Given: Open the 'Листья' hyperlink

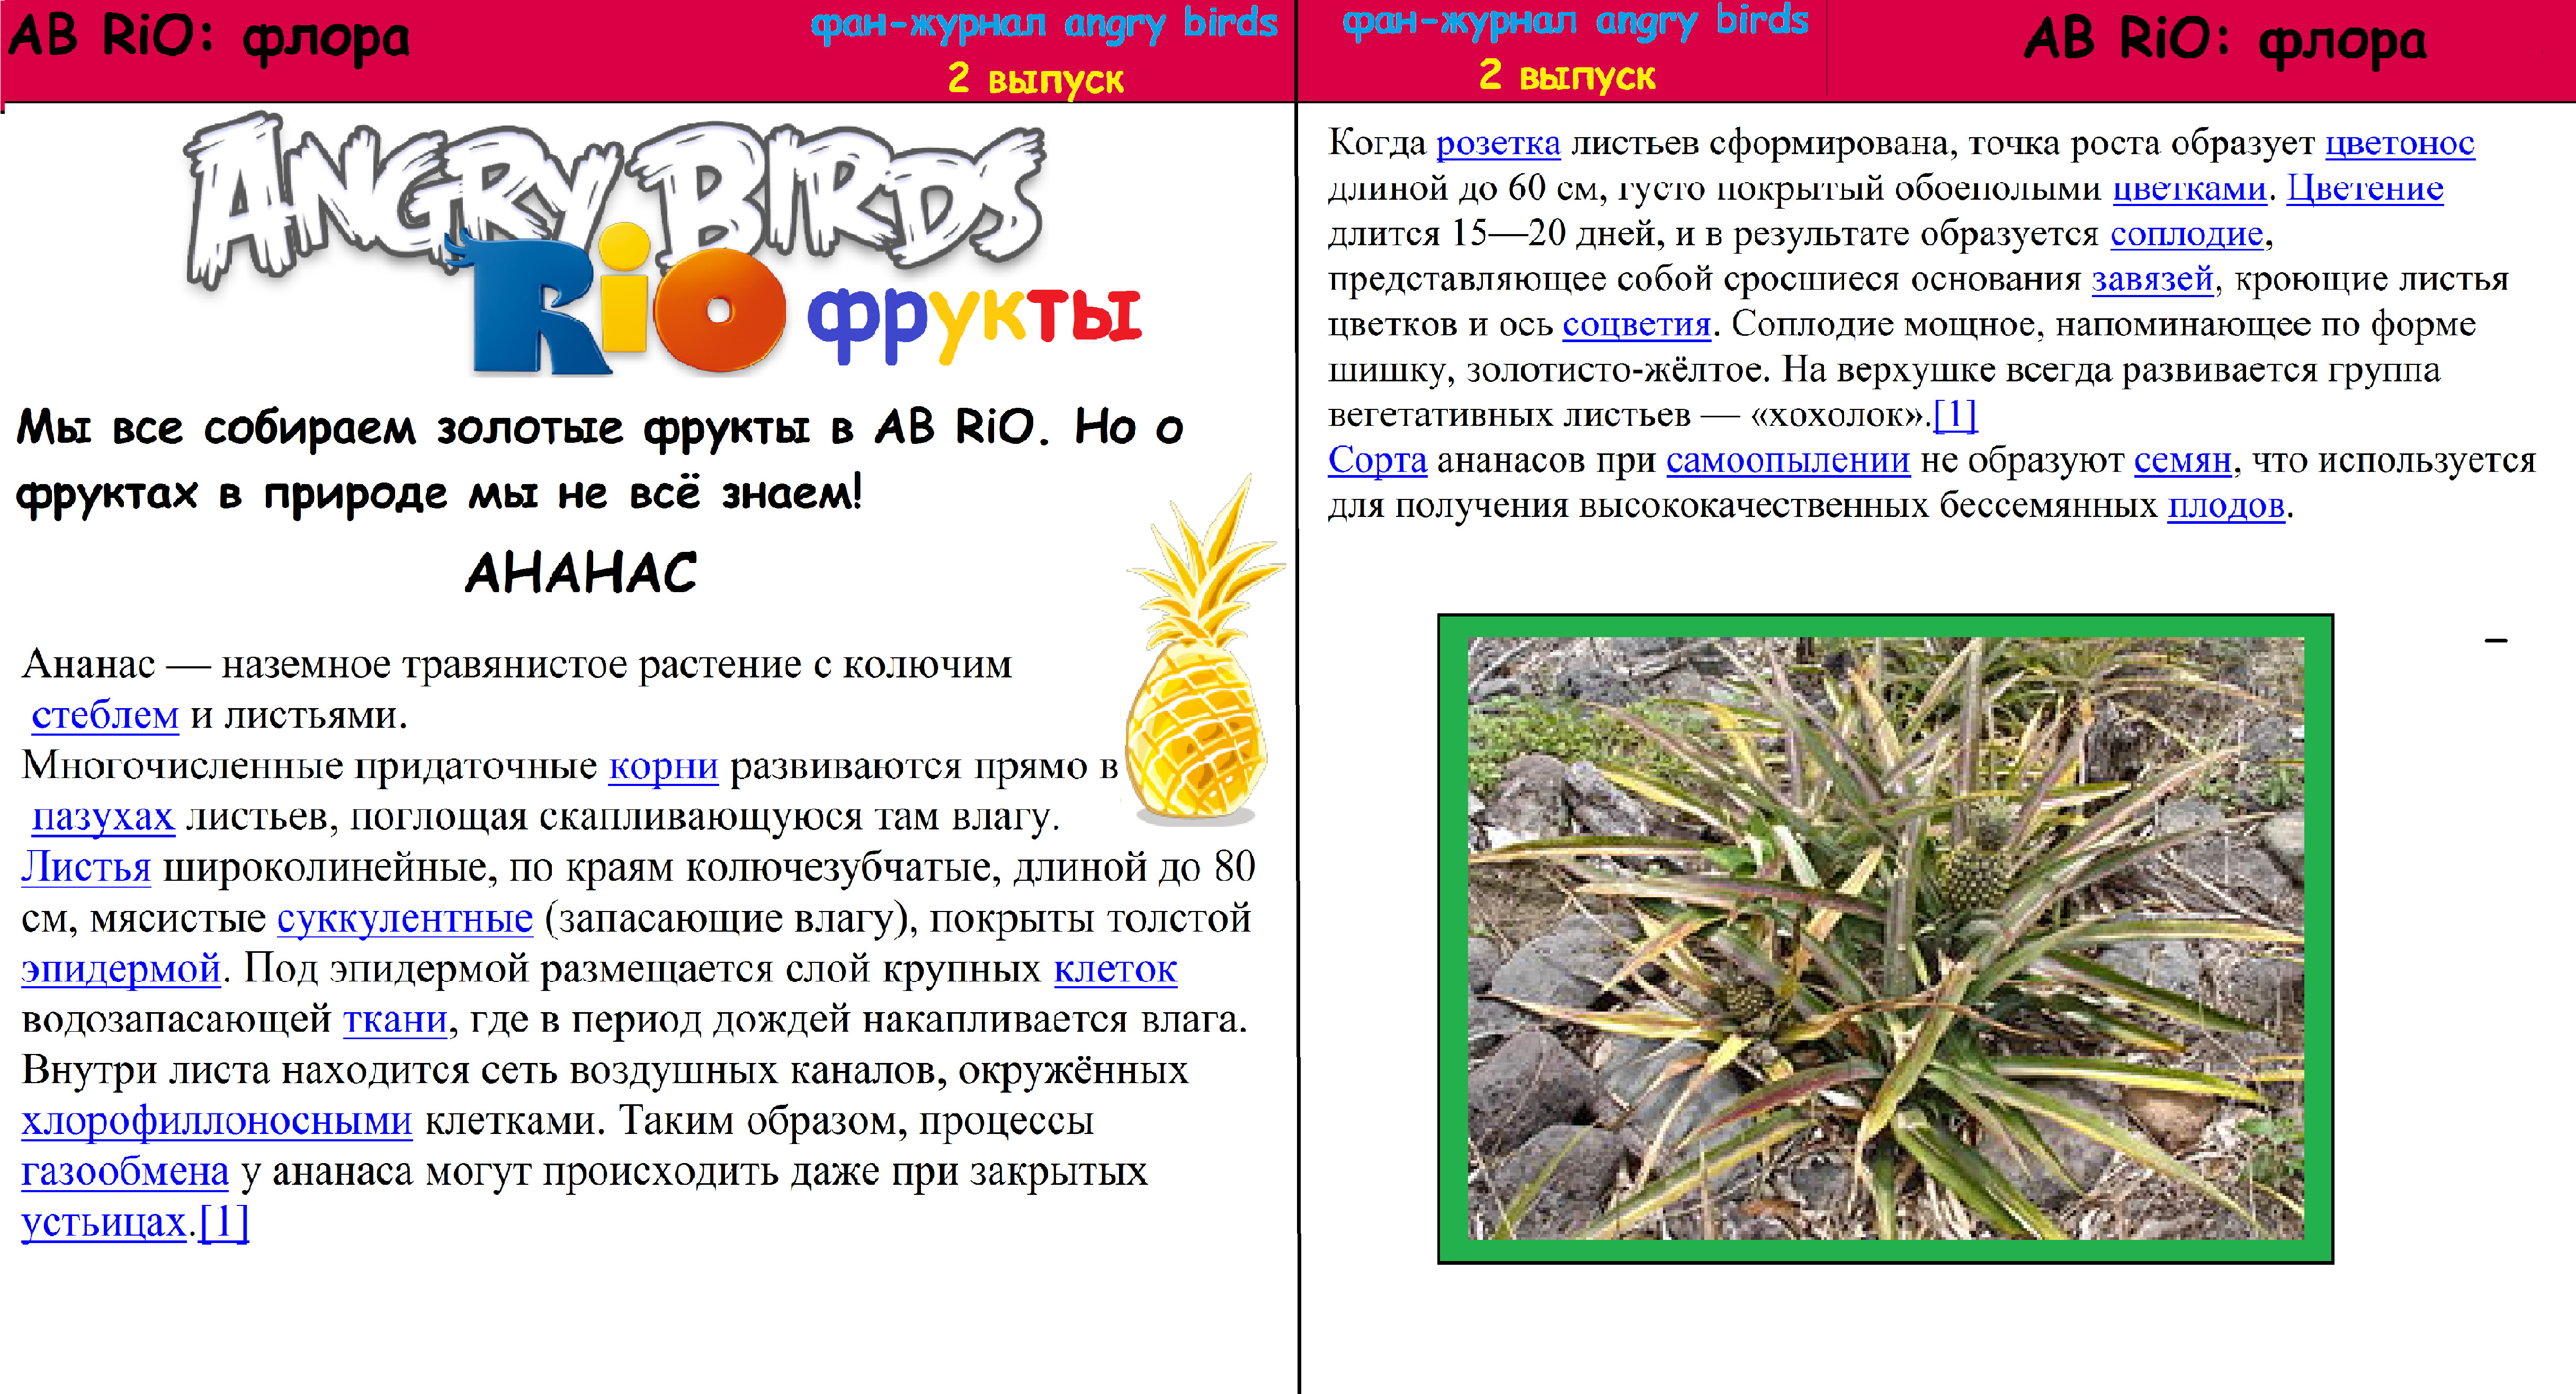Looking at the screenshot, I should pyautogui.click(x=86, y=867).
